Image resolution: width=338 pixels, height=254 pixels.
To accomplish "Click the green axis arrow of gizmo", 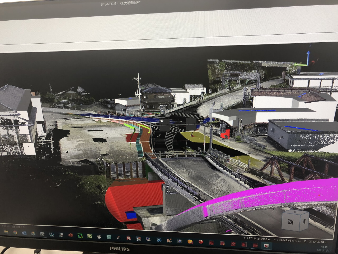I will click(x=301, y=64).
